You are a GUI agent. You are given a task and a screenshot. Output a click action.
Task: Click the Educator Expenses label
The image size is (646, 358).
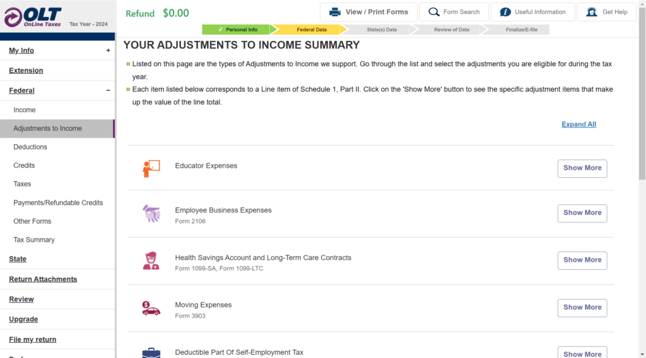point(206,166)
